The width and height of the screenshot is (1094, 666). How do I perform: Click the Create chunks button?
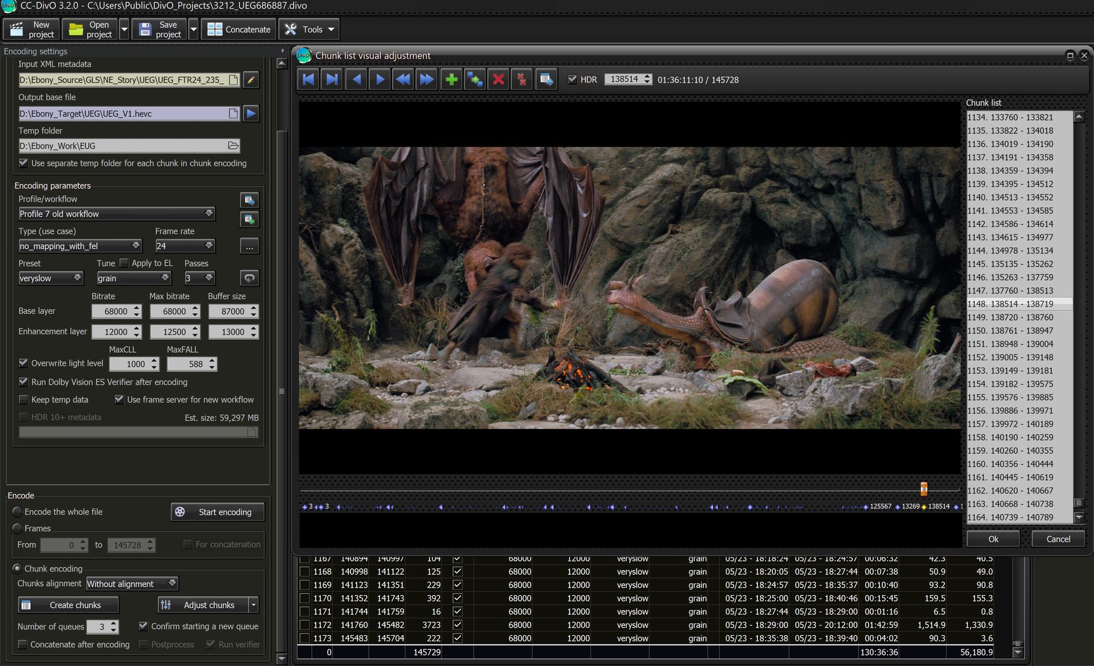(68, 605)
